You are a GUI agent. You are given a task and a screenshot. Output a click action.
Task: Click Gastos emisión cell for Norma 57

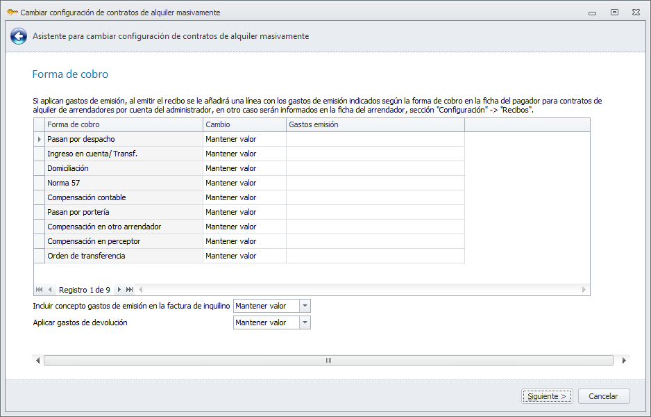coord(375,183)
